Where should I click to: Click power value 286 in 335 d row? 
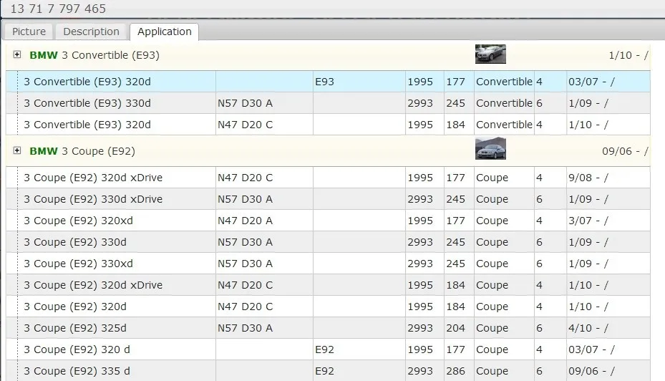point(455,371)
